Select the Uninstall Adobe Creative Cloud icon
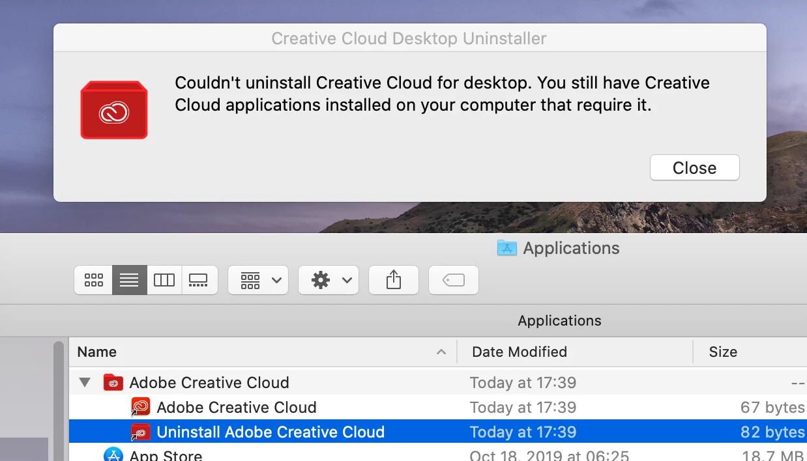 [x=141, y=432]
